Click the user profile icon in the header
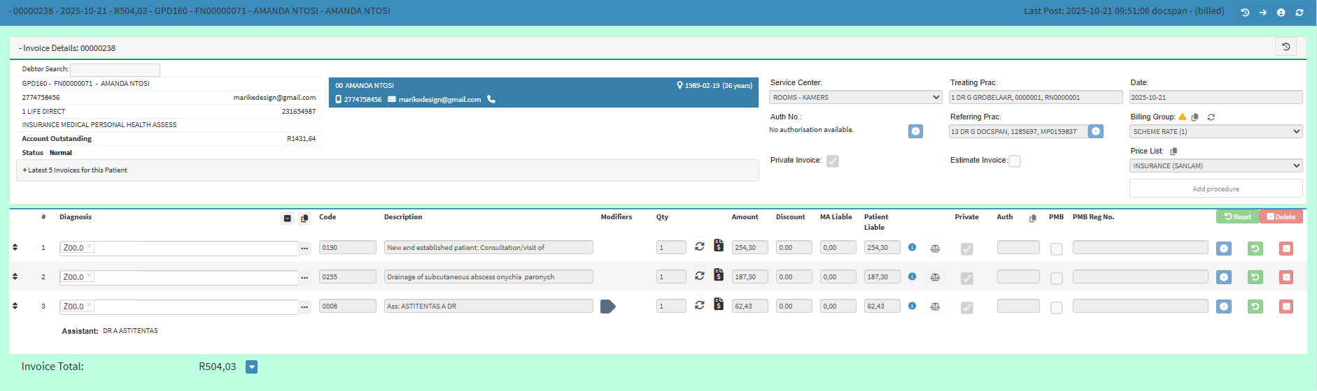This screenshot has width=1317, height=391. pos(1281,13)
